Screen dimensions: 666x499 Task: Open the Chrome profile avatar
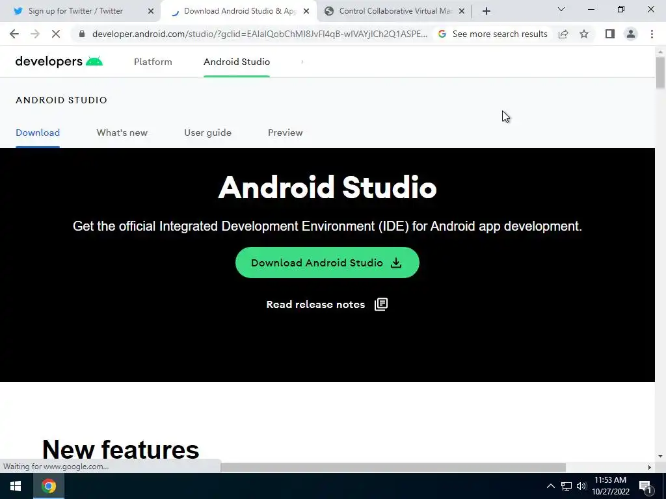click(631, 34)
